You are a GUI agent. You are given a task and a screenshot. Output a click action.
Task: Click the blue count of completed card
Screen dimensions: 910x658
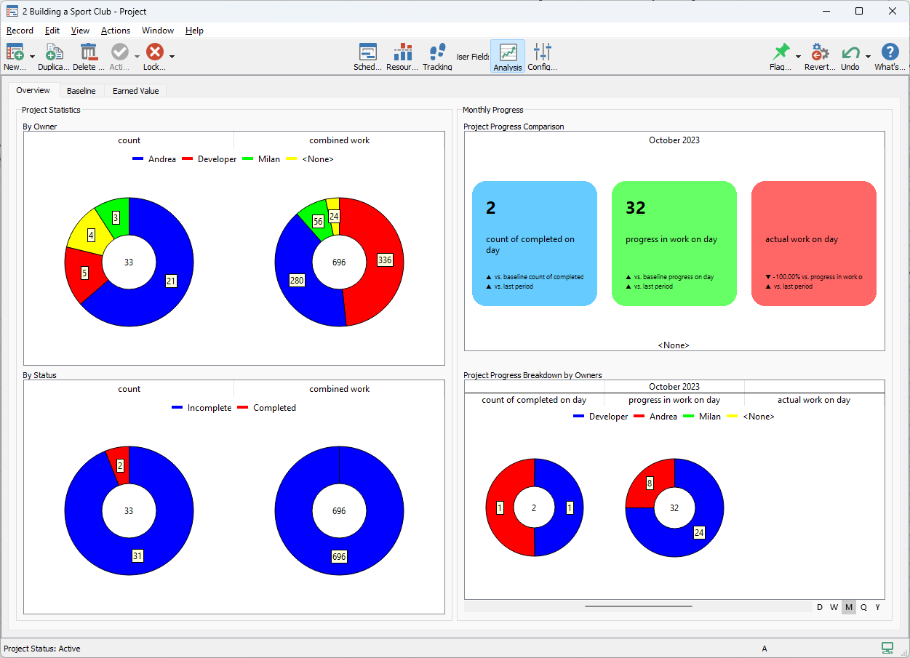(x=535, y=244)
